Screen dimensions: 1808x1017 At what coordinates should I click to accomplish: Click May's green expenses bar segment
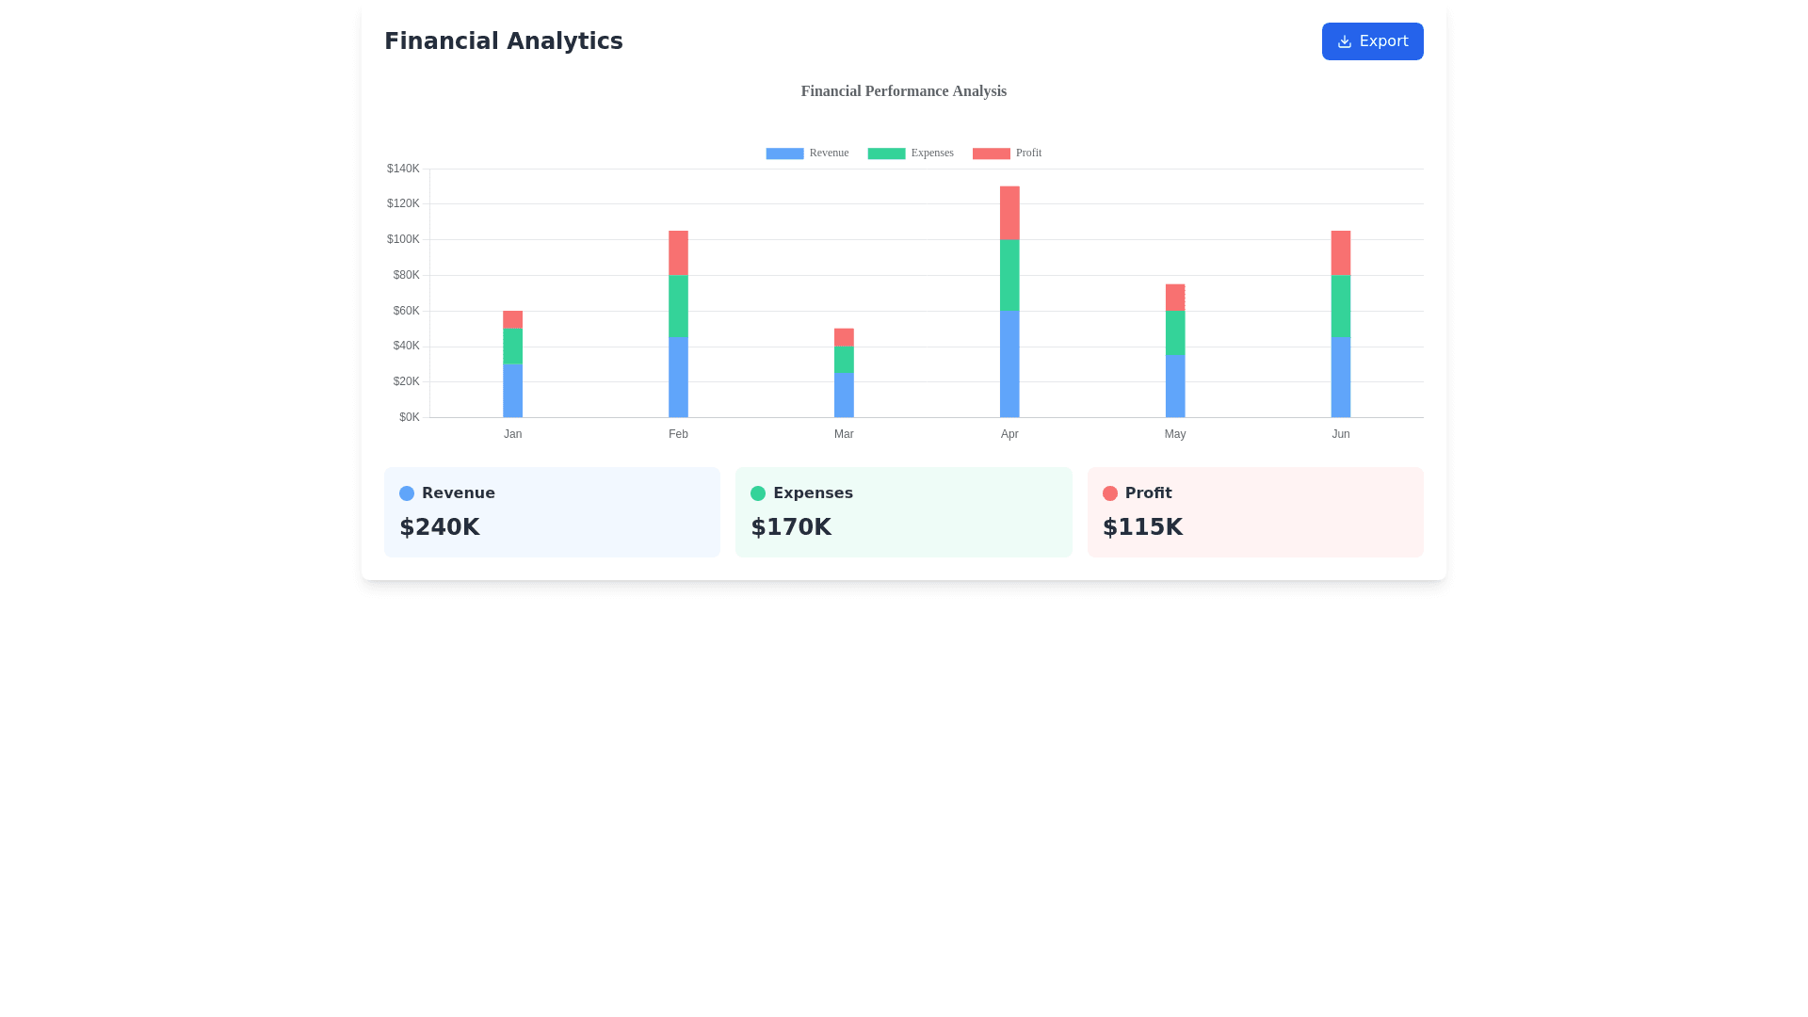point(1174,332)
